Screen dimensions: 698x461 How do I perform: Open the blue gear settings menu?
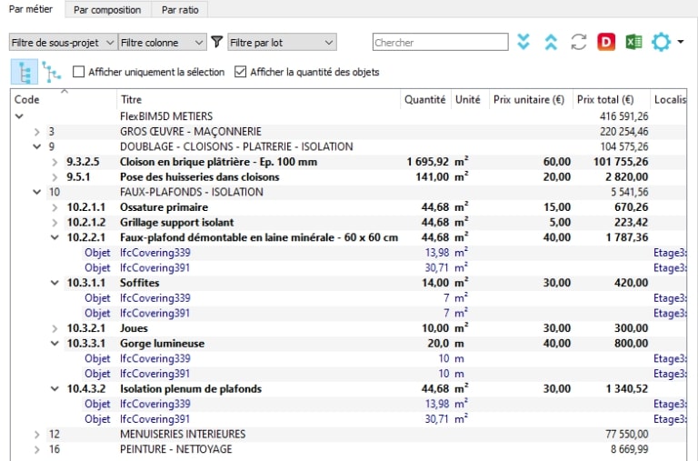(666, 42)
